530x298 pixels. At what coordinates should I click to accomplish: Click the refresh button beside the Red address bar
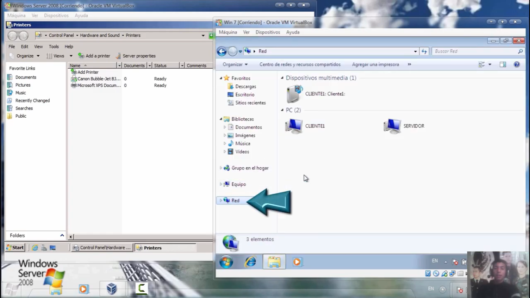[x=424, y=51]
